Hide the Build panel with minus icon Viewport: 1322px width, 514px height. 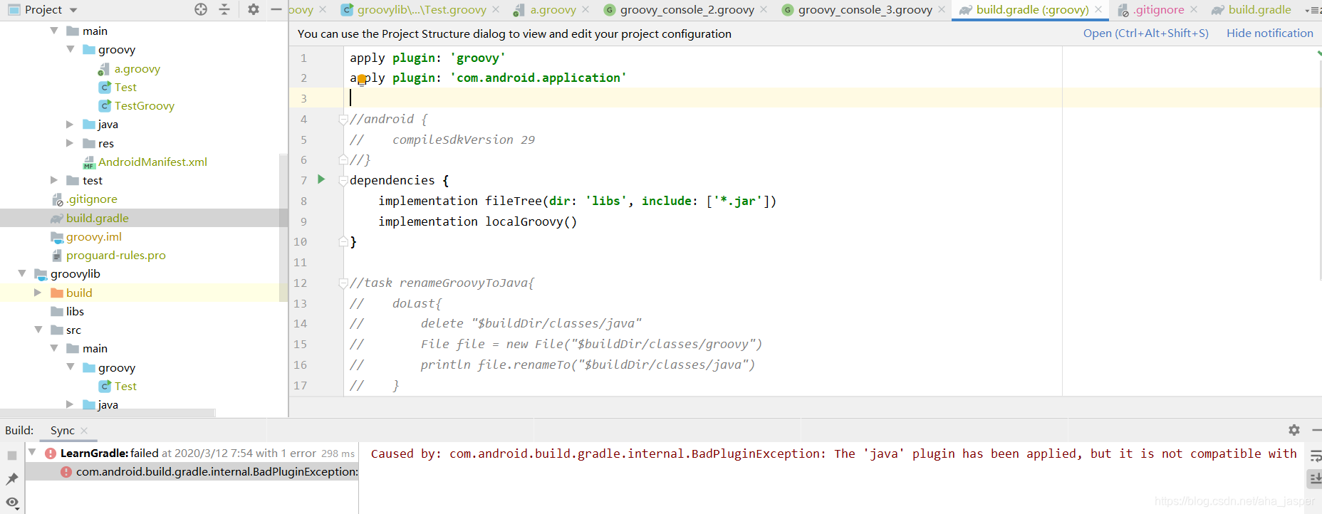pos(1316,430)
